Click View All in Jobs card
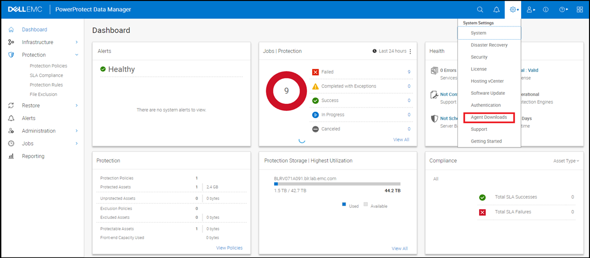Viewport: 590px width, 258px height. (x=401, y=139)
